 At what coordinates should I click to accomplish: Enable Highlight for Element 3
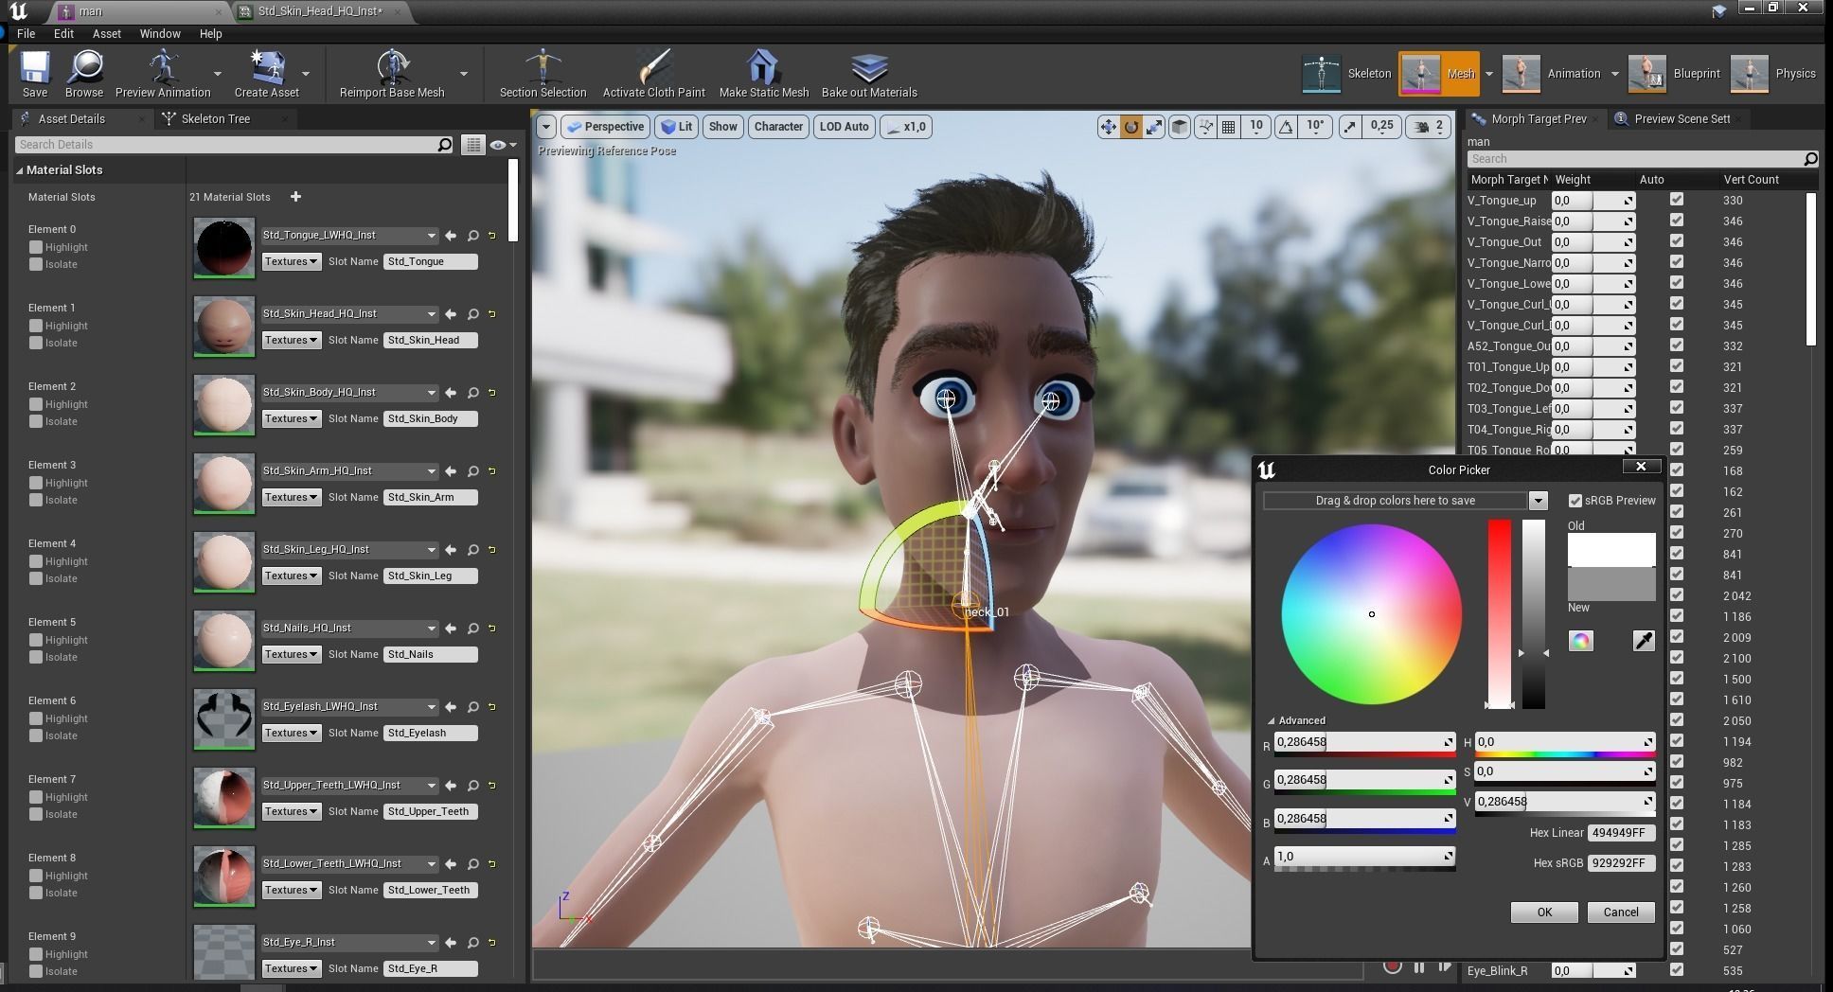36,483
